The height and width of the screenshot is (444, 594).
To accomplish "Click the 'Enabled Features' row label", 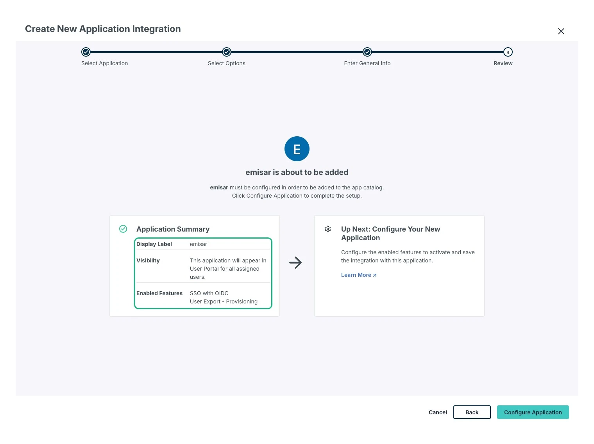I will pos(159,293).
